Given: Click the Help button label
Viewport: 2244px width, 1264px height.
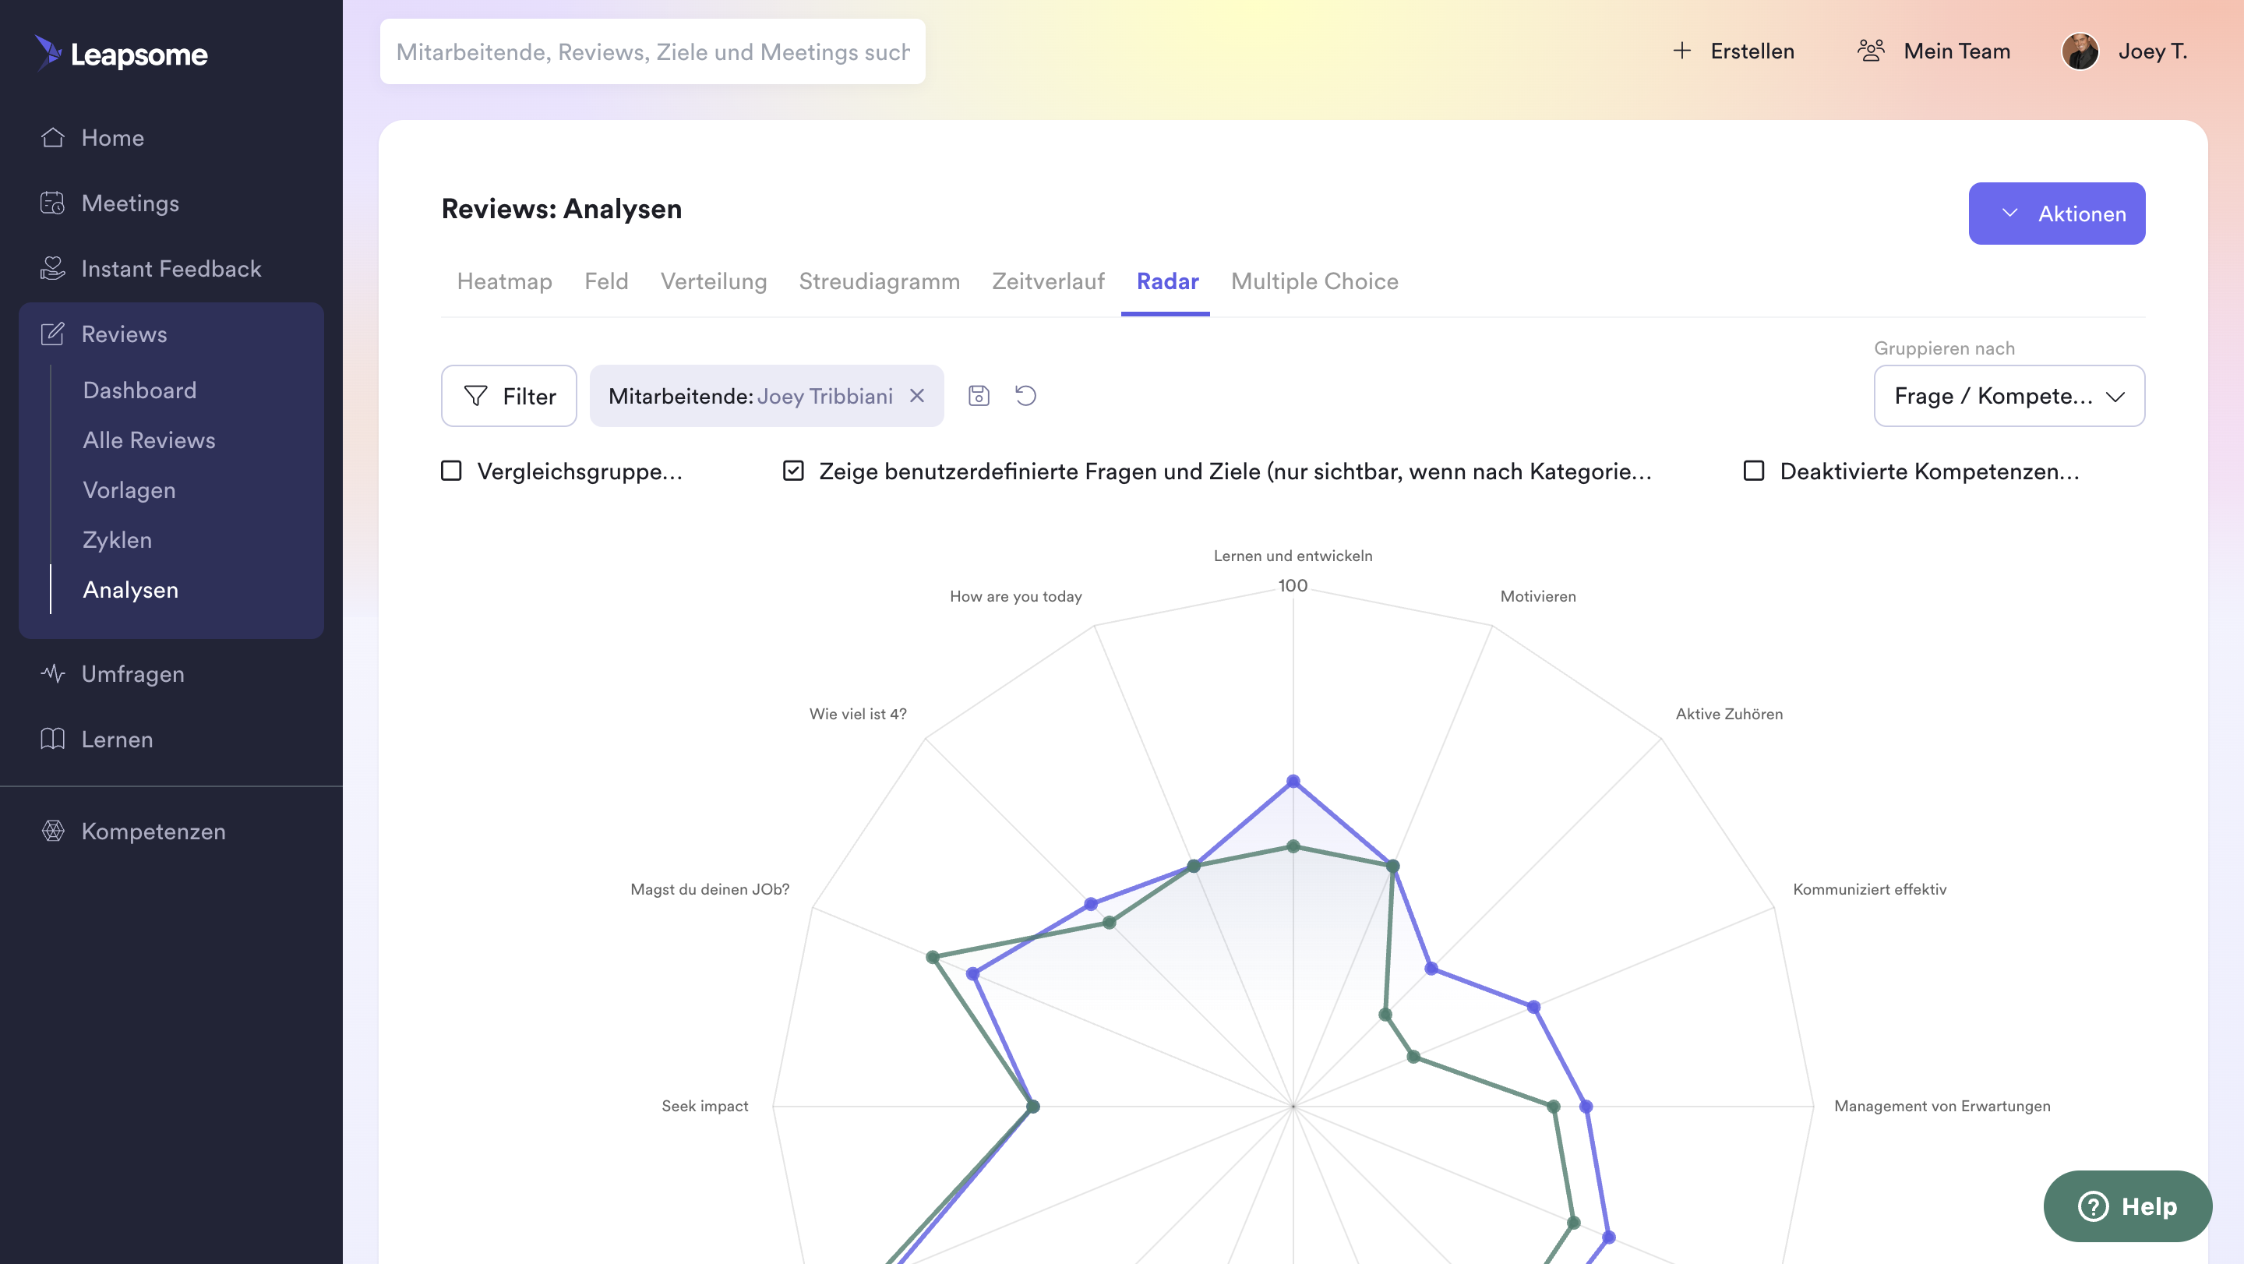Looking at the screenshot, I should coord(2149,1206).
